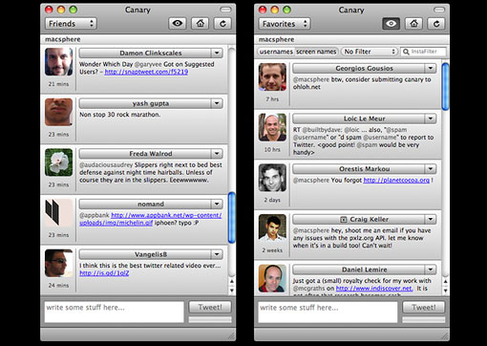Screen dimensions: 487x346
Task: Click the Craig Keller name button
Action: point(359,219)
